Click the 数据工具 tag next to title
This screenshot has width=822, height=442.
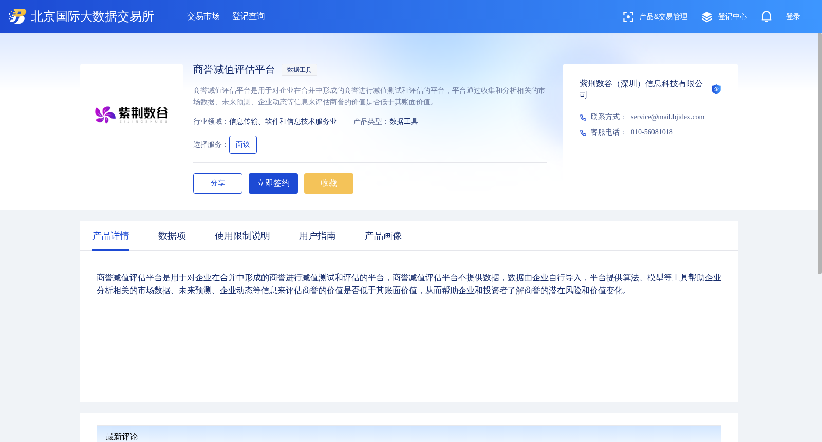[300, 70]
